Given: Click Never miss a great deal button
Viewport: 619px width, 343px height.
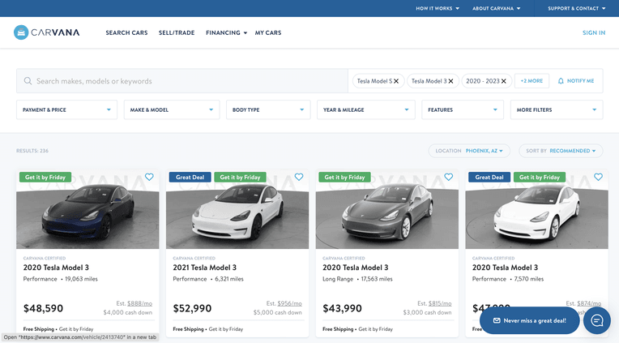Looking at the screenshot, I should coord(529,320).
